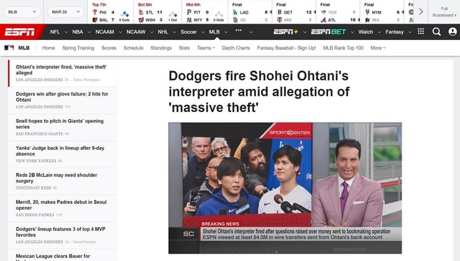This screenshot has height=261, width=460.
Task: Click the base diamond indicator for PHI-BAL game
Action: coord(125,14)
